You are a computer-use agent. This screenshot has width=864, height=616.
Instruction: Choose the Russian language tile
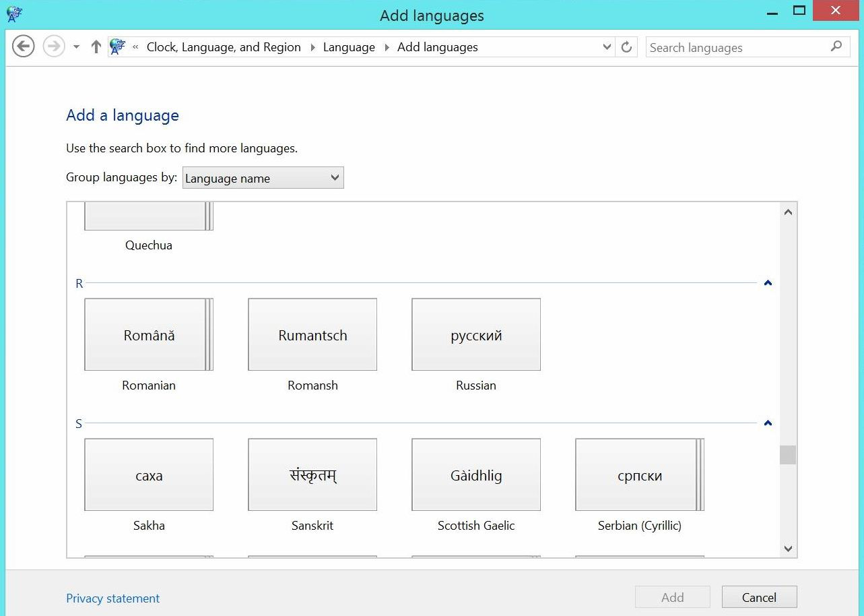click(476, 335)
